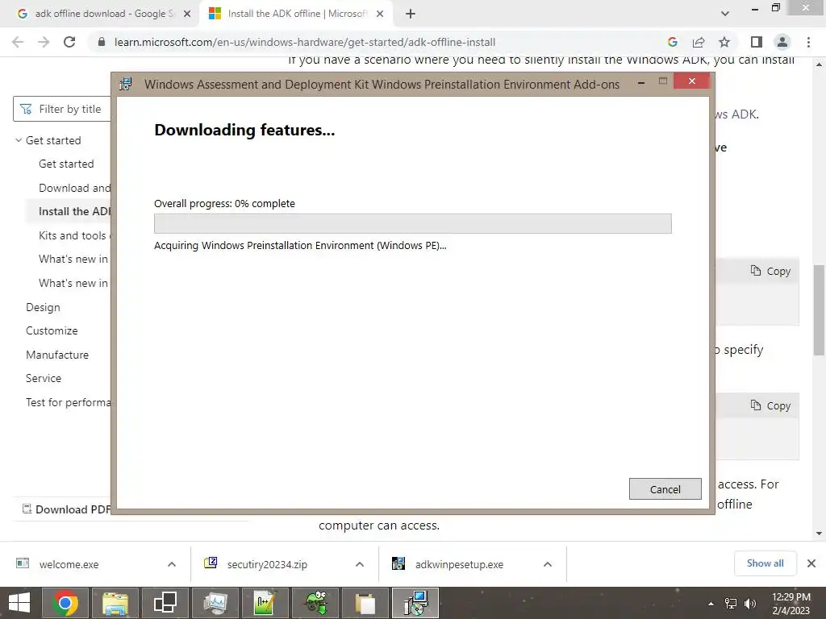Open the Test for performance section
The image size is (826, 619).
(x=69, y=402)
